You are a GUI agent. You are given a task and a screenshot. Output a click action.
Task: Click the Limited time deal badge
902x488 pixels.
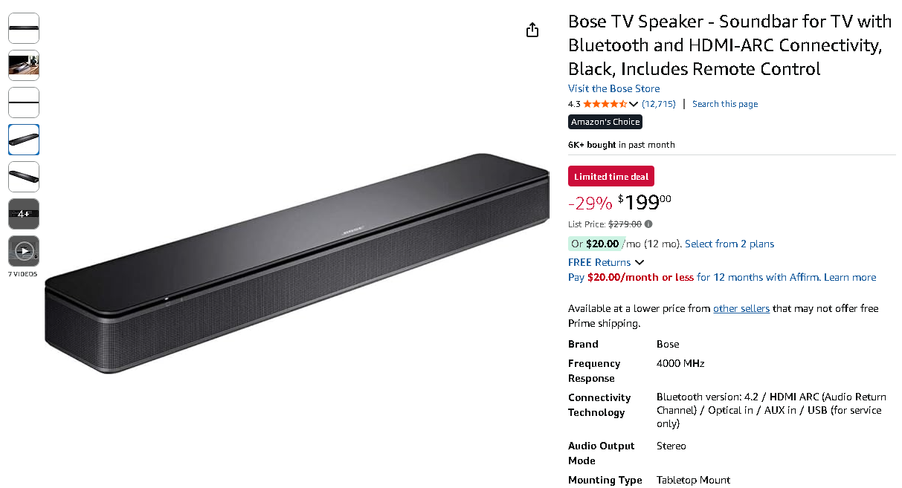click(x=611, y=177)
